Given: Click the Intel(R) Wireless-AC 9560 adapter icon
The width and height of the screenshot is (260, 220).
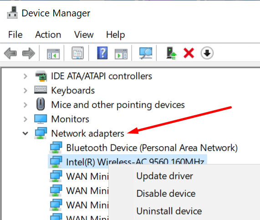Looking at the screenshot, I should coord(56,162).
